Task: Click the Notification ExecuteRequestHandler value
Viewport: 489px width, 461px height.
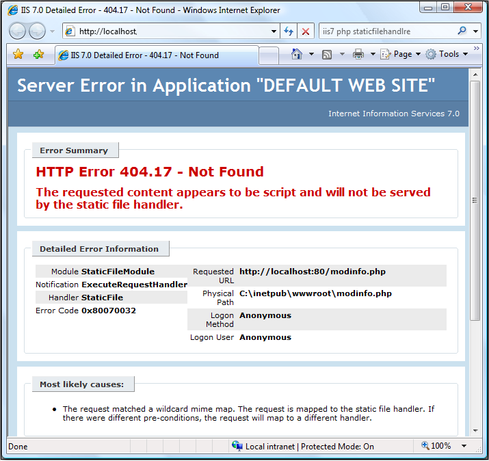Action: click(x=135, y=285)
